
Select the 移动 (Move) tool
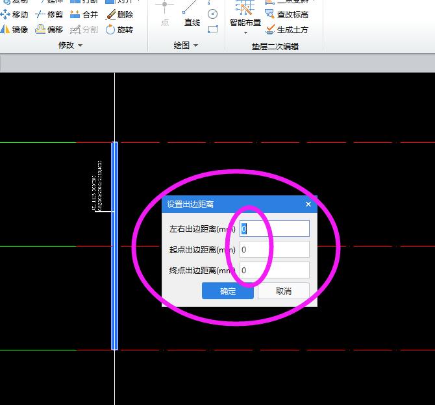coord(14,14)
